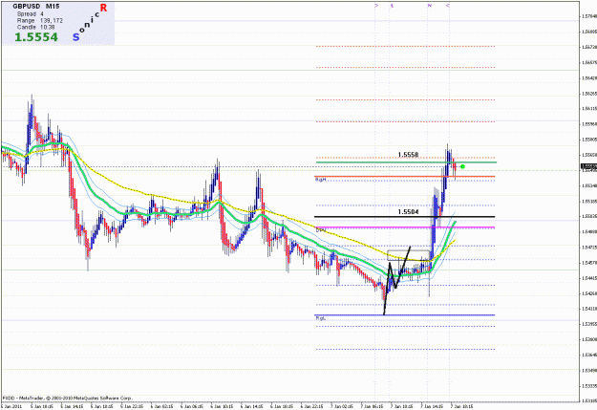Viewport: 597px width, 410px height.
Task: Click the RgL range-low label
Action: click(x=321, y=318)
